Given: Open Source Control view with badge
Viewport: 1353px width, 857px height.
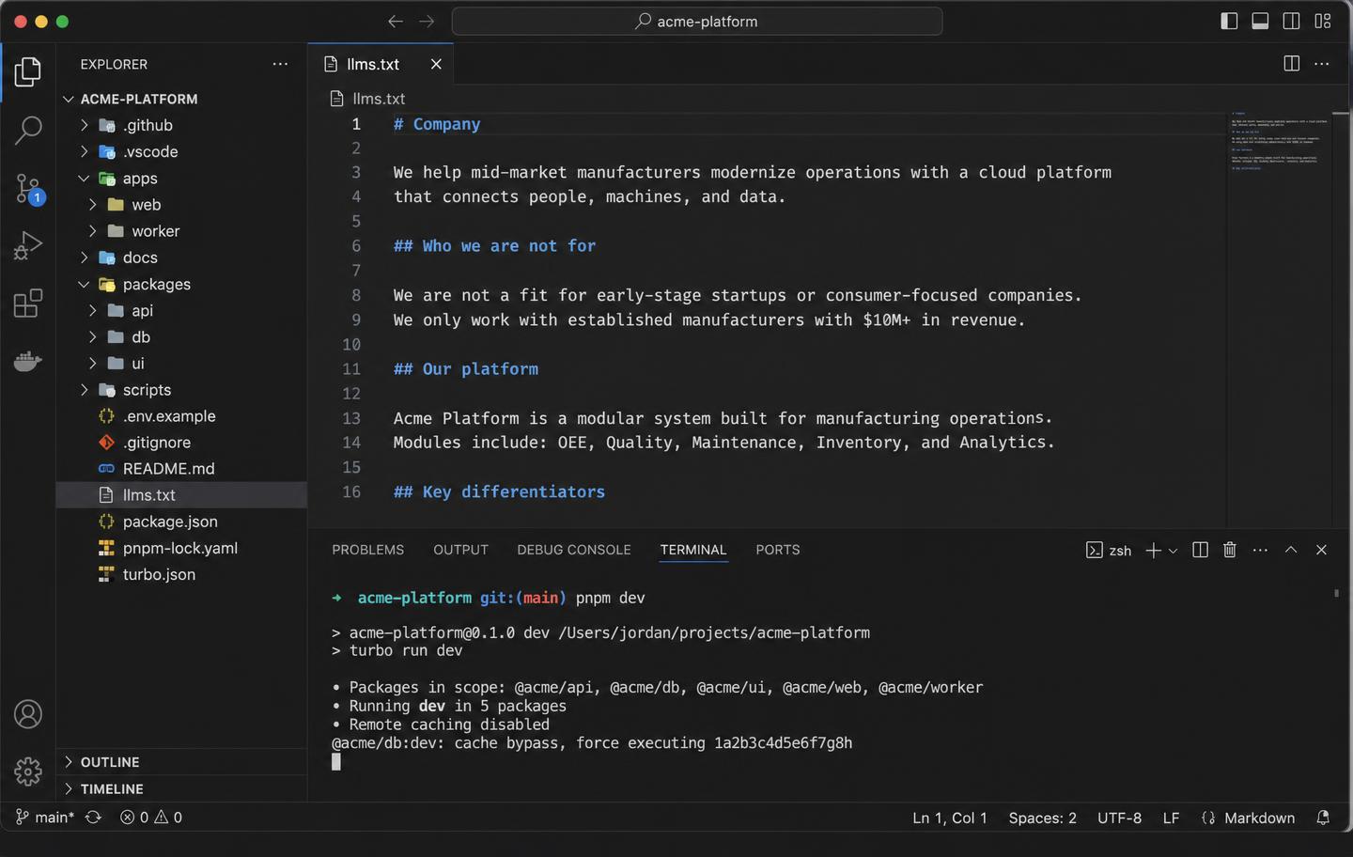Looking at the screenshot, I should (x=28, y=189).
